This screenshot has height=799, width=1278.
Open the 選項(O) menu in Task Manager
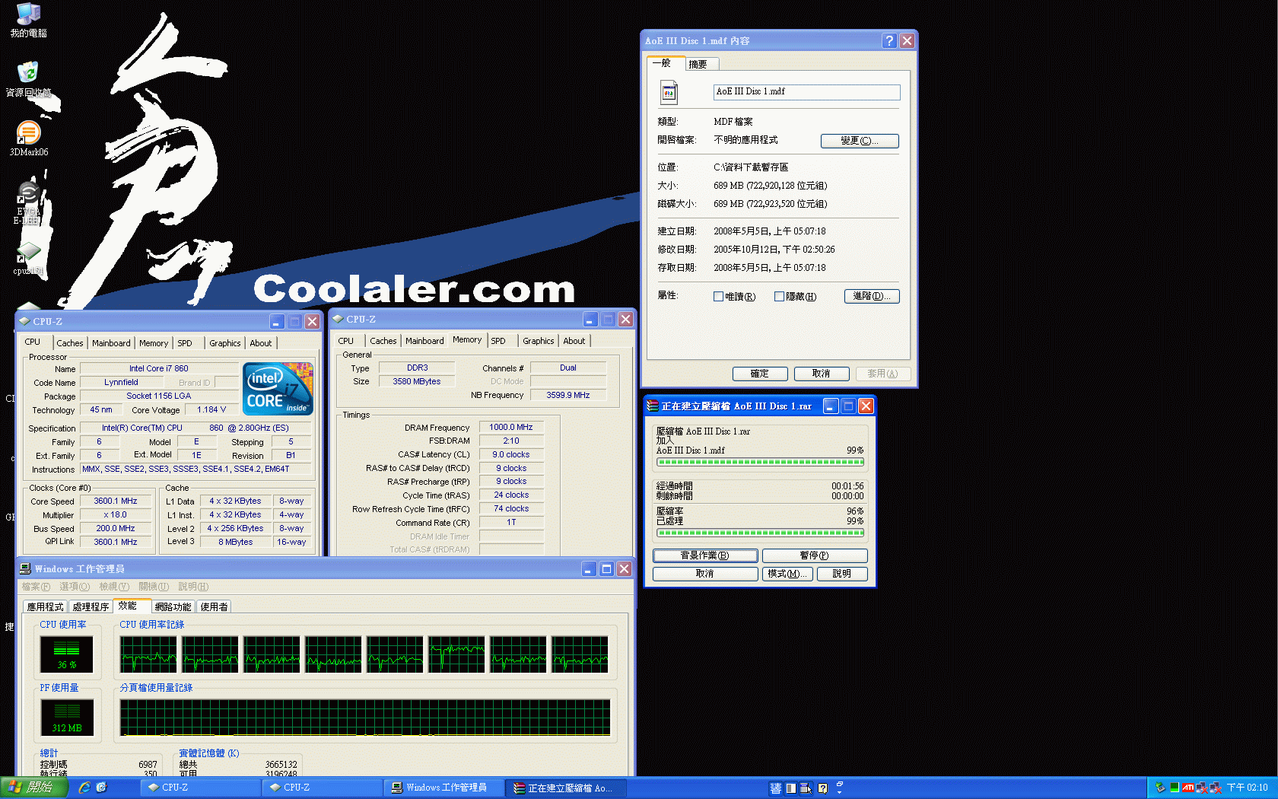coord(75,587)
